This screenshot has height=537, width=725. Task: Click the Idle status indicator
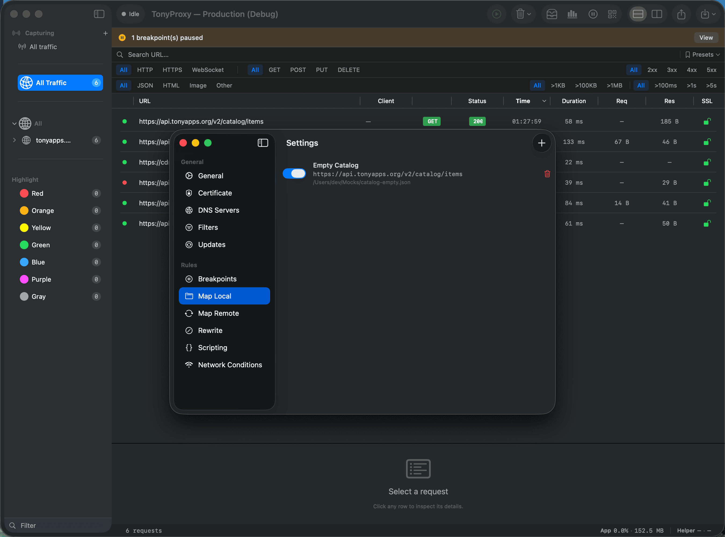tap(130, 14)
